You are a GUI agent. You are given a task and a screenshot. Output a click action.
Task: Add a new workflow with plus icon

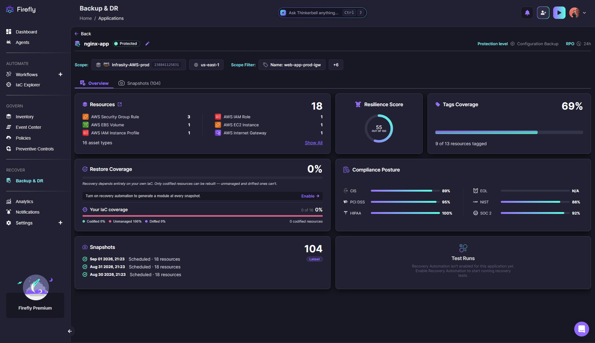coord(60,74)
